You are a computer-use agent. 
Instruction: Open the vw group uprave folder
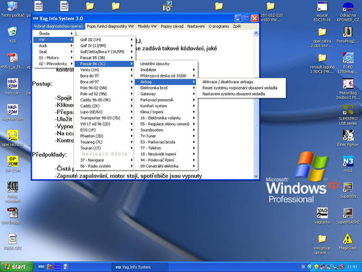pyautogui.click(x=322, y=244)
